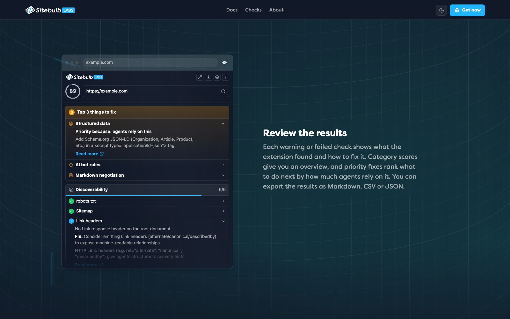This screenshot has width=510, height=319.
Task: Click the Sitebulb Labs logo inside extension panel
Action: [84, 77]
